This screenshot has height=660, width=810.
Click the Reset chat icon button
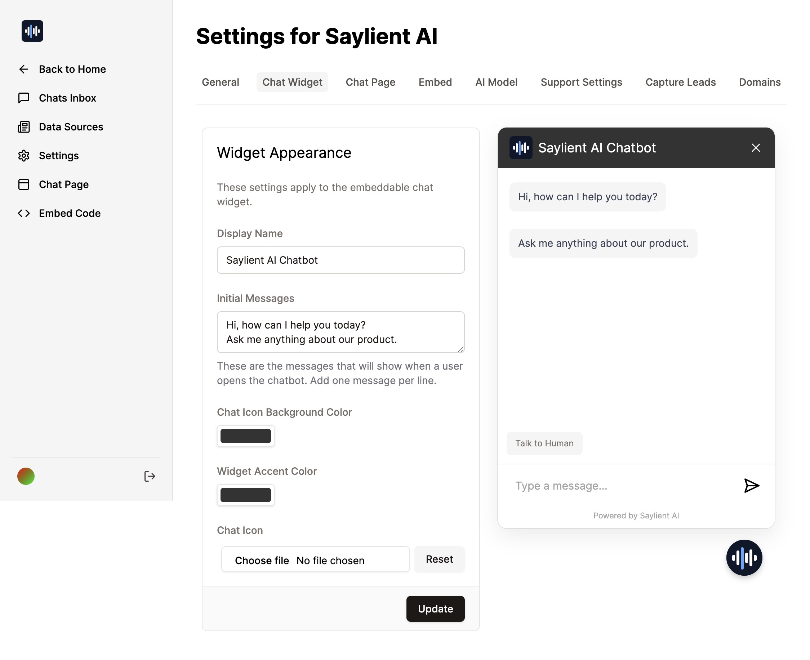439,559
